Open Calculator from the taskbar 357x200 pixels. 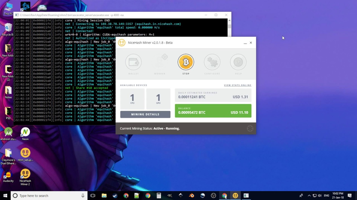[159, 196]
